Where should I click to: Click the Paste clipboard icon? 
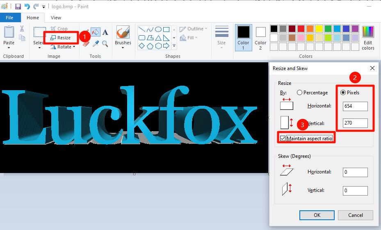[9, 32]
